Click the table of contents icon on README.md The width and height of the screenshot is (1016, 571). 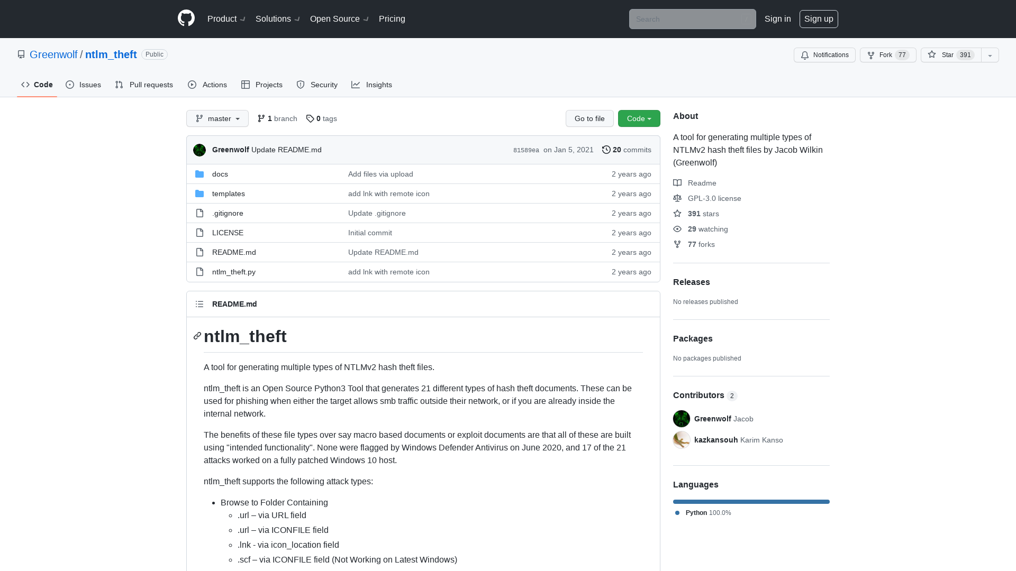tap(199, 304)
